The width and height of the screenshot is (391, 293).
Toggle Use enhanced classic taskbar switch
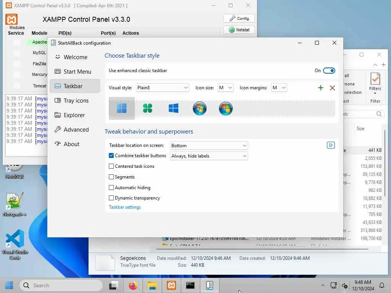tap(329, 71)
